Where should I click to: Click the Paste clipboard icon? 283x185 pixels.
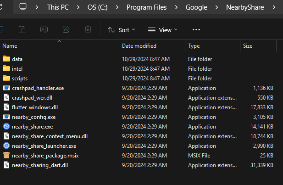click(22, 30)
